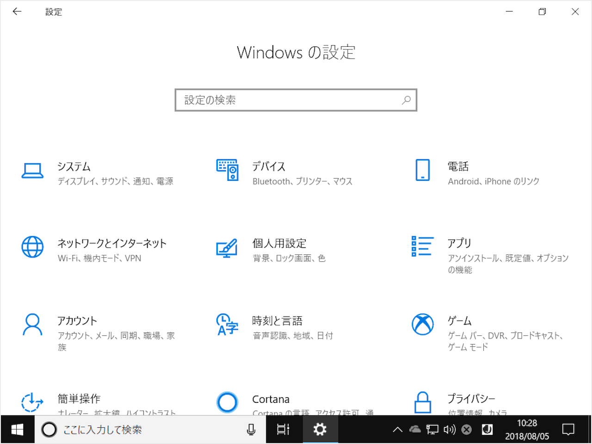Show hidden tray icons chevron

tap(398, 430)
